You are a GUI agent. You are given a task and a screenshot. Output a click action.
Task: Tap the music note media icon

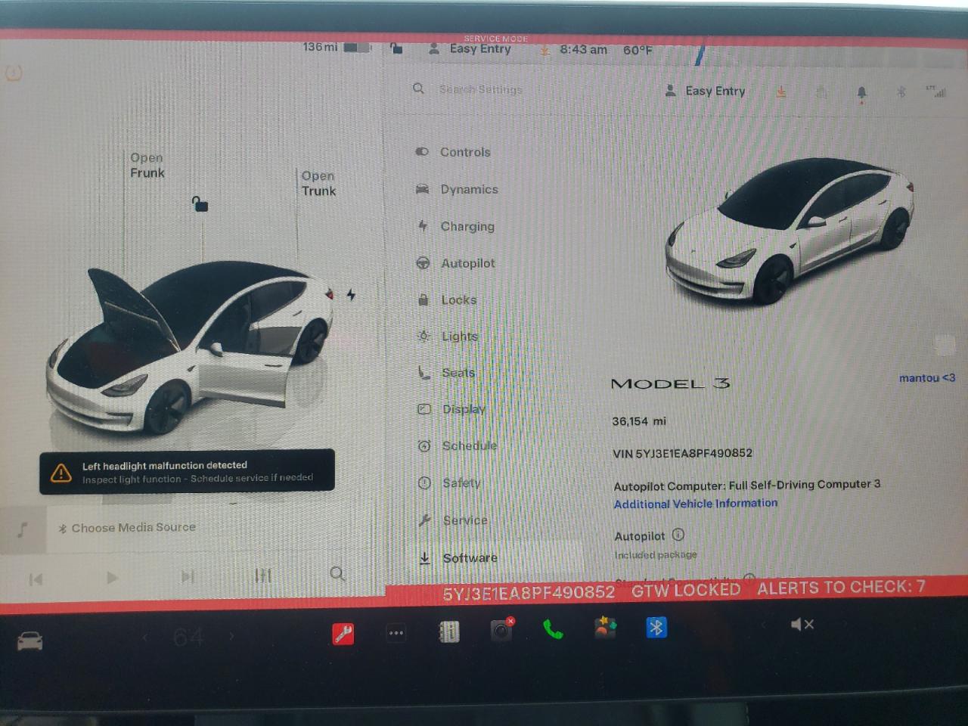point(23,529)
